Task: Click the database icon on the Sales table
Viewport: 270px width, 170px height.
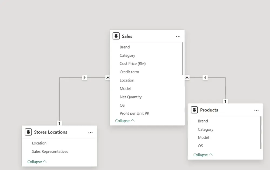Action: tap(116, 36)
